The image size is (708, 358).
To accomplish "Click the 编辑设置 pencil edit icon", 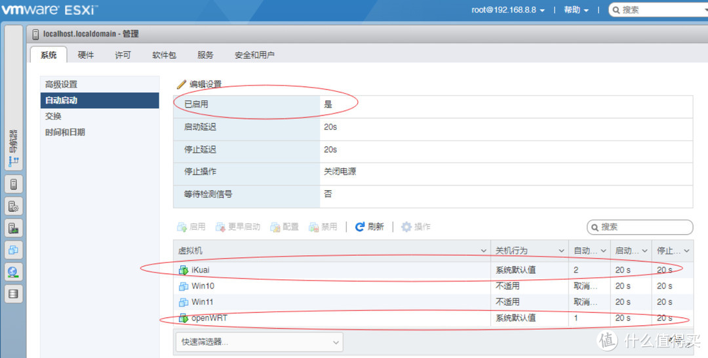I will pos(182,85).
